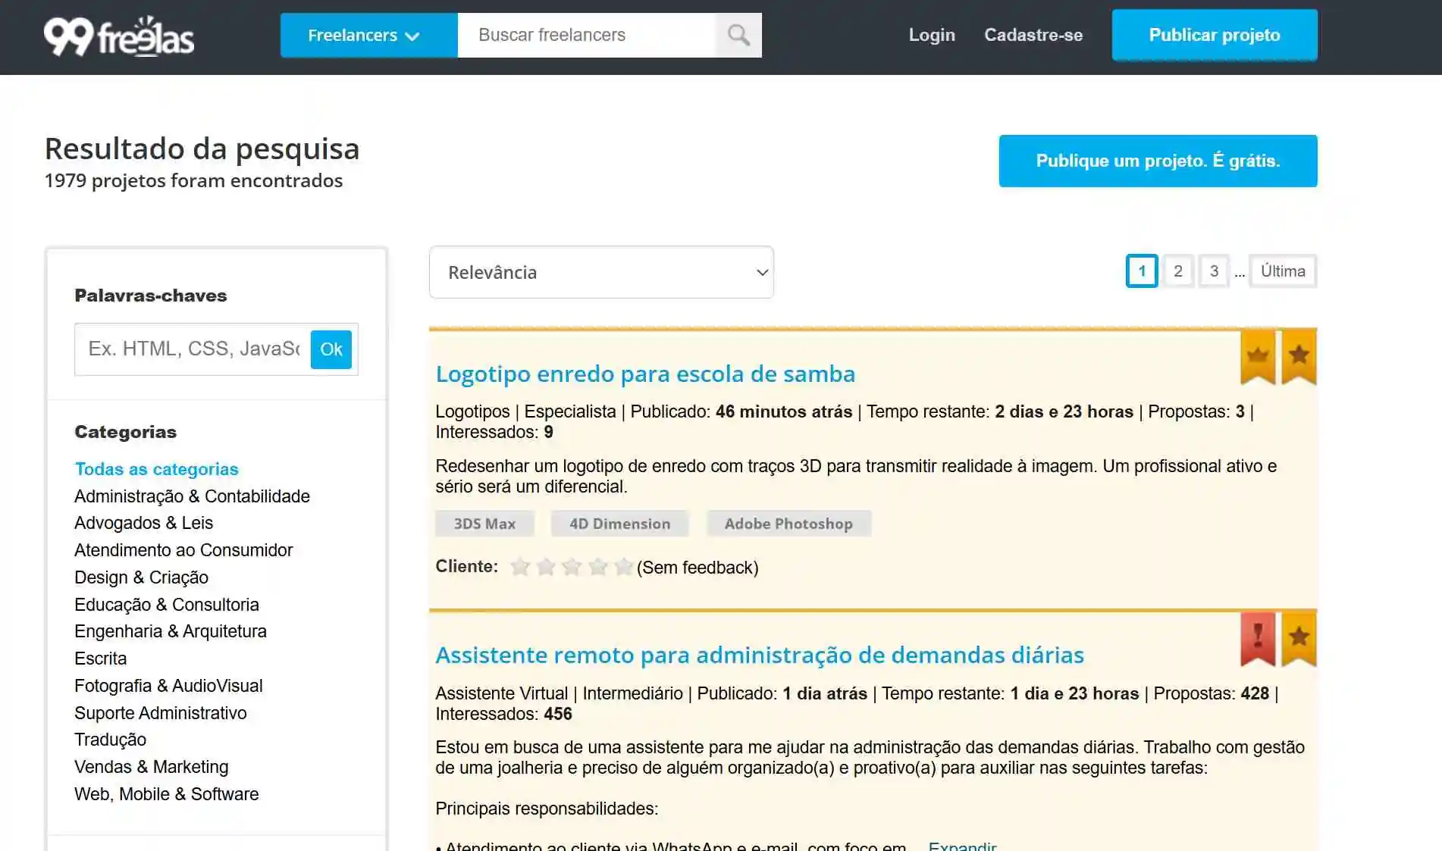Select Suporte Administrativo category
Screen dimensions: 1442x851
click(161, 713)
